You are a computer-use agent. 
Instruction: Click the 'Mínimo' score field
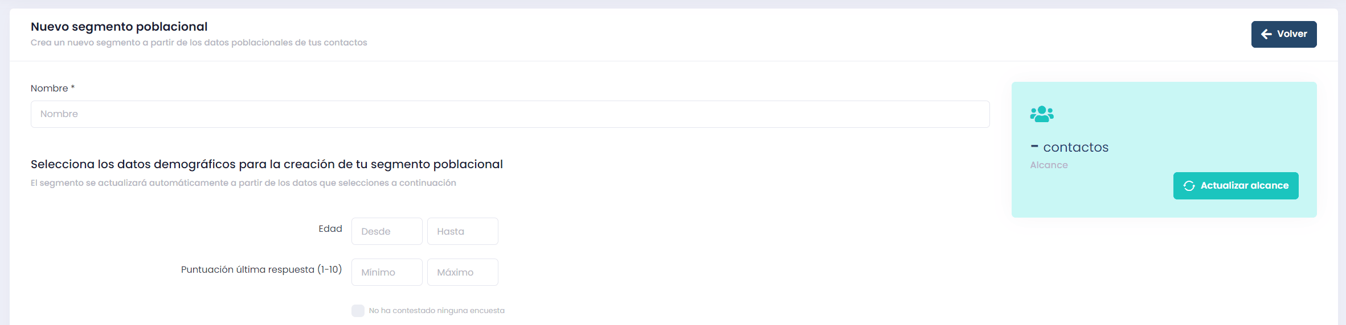click(x=387, y=272)
